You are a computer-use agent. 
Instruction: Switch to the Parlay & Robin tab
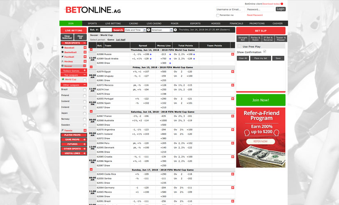(x=255, y=39)
